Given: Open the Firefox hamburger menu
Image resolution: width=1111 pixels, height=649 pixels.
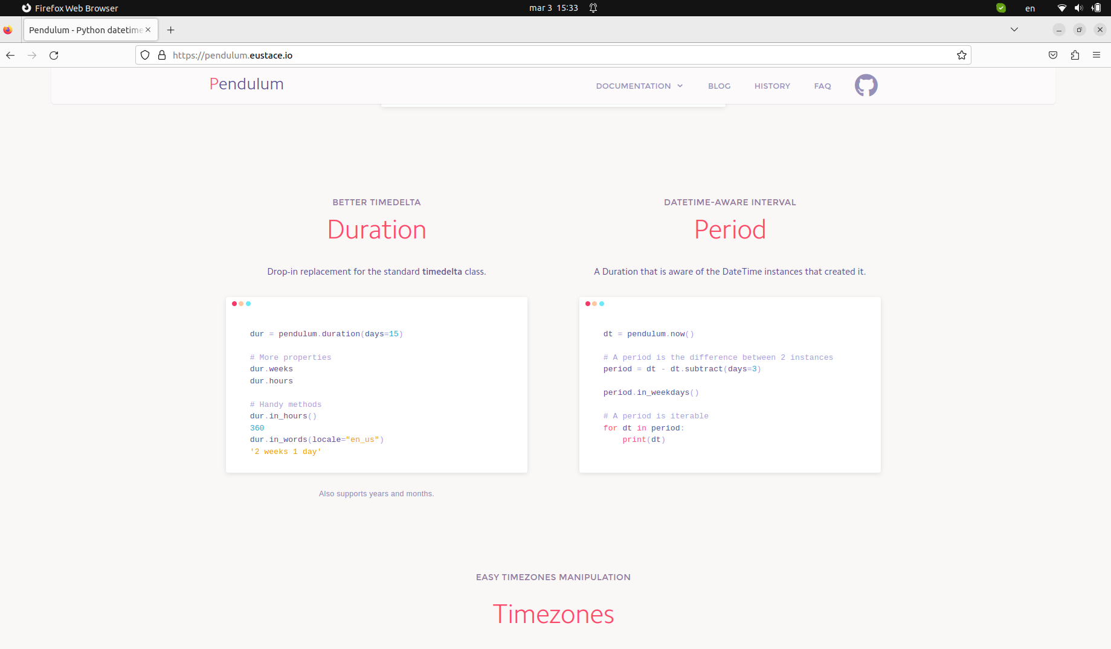Looking at the screenshot, I should click(1097, 55).
